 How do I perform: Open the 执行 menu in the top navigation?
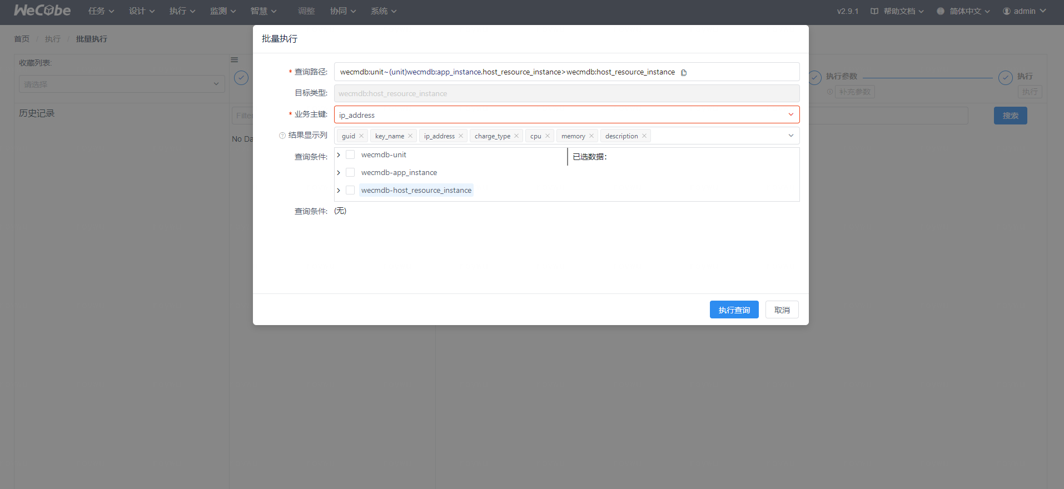click(x=182, y=11)
